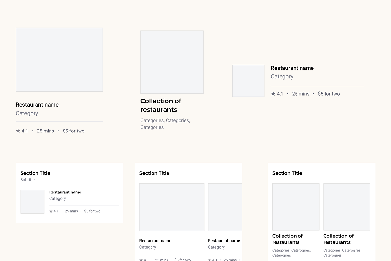Click the Category label under top-left Restaurant name

pyautogui.click(x=27, y=113)
